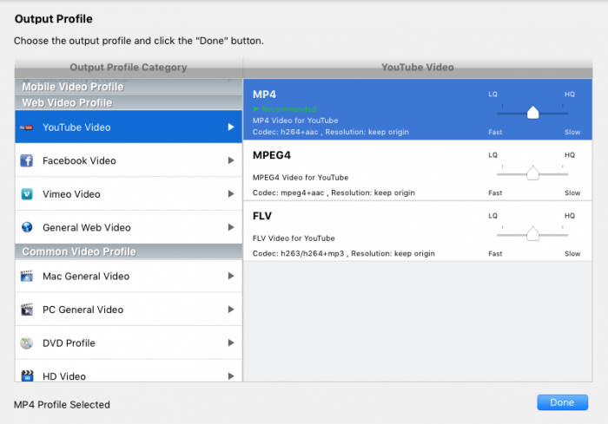608x424 pixels.
Task: Choose the MP4 profile title
Action: (x=264, y=95)
